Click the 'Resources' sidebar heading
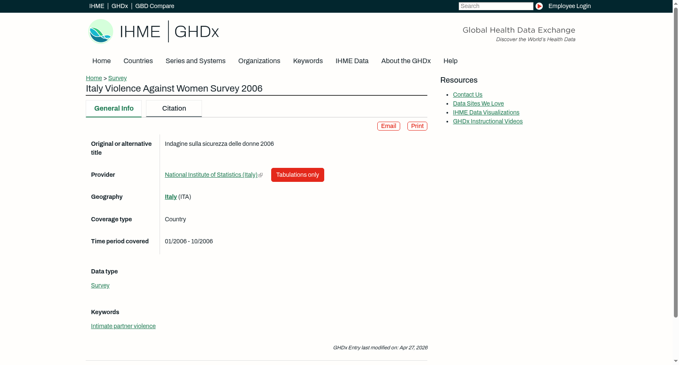Screen dimensions: 679x365 pyautogui.click(x=459, y=80)
